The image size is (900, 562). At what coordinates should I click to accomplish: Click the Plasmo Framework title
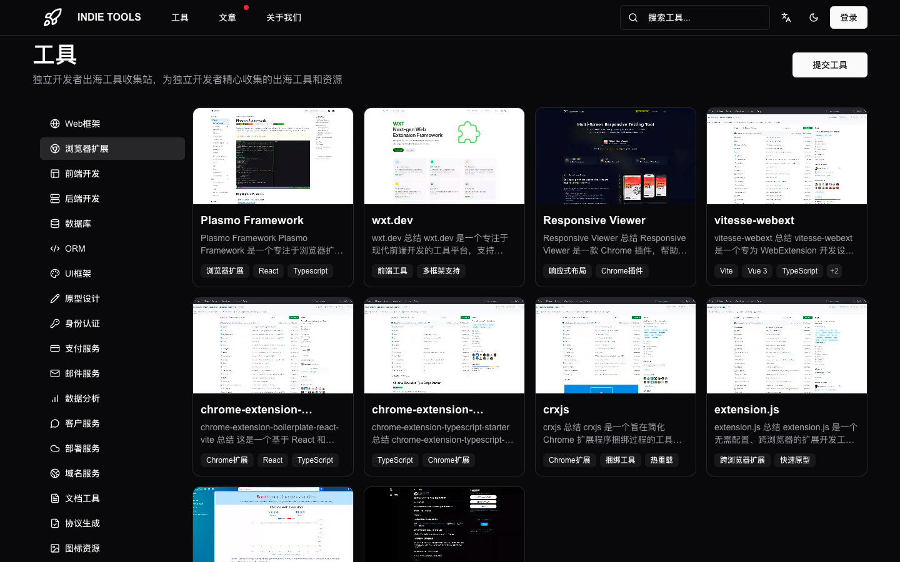tap(252, 220)
